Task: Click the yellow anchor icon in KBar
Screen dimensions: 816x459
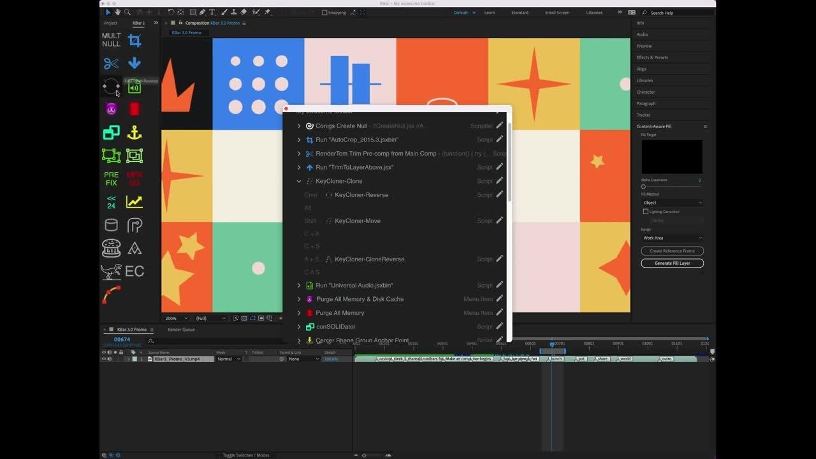Action: 135,133
